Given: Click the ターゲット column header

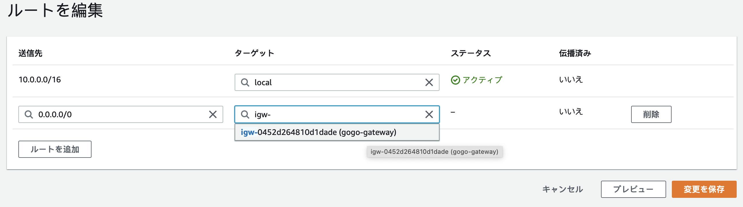Looking at the screenshot, I should coord(254,53).
